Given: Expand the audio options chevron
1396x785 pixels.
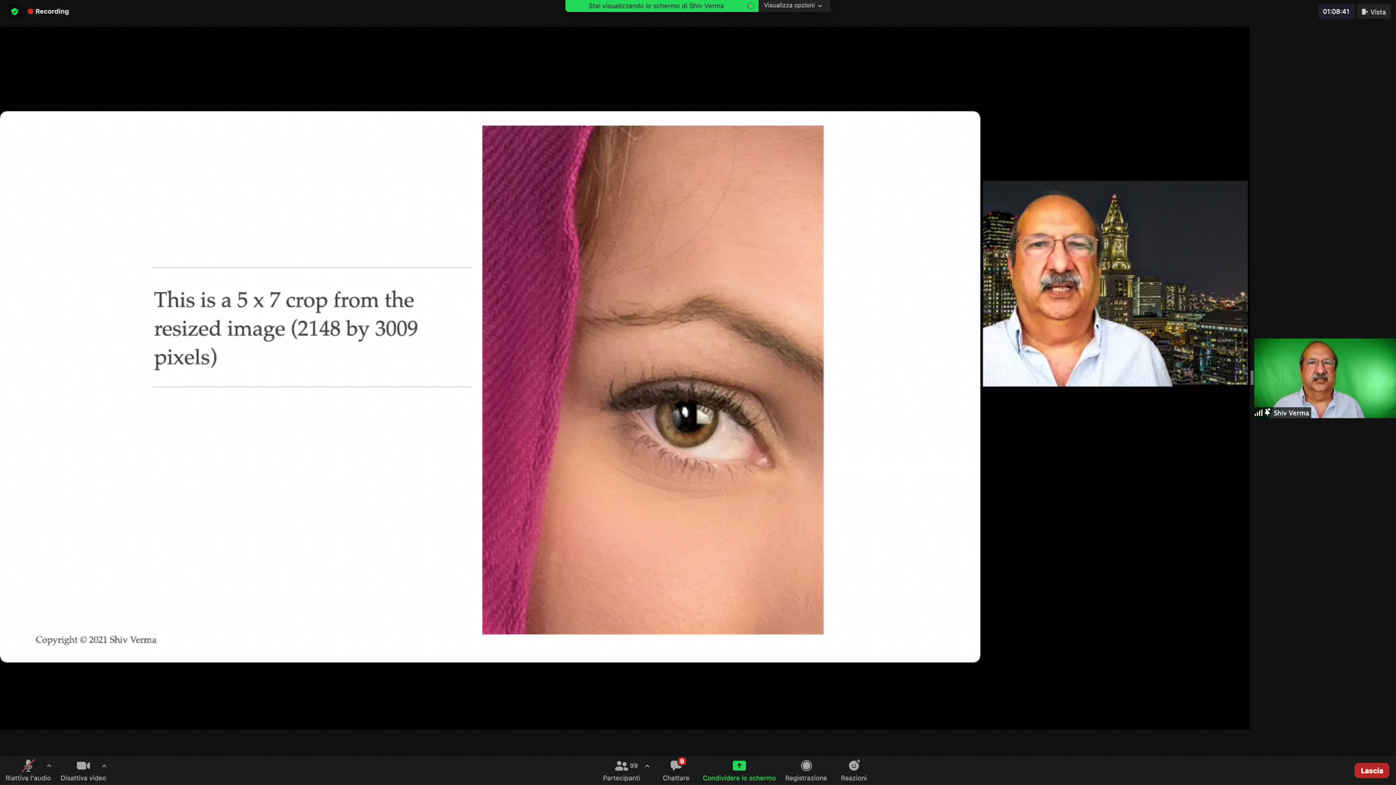Looking at the screenshot, I should tap(49, 765).
